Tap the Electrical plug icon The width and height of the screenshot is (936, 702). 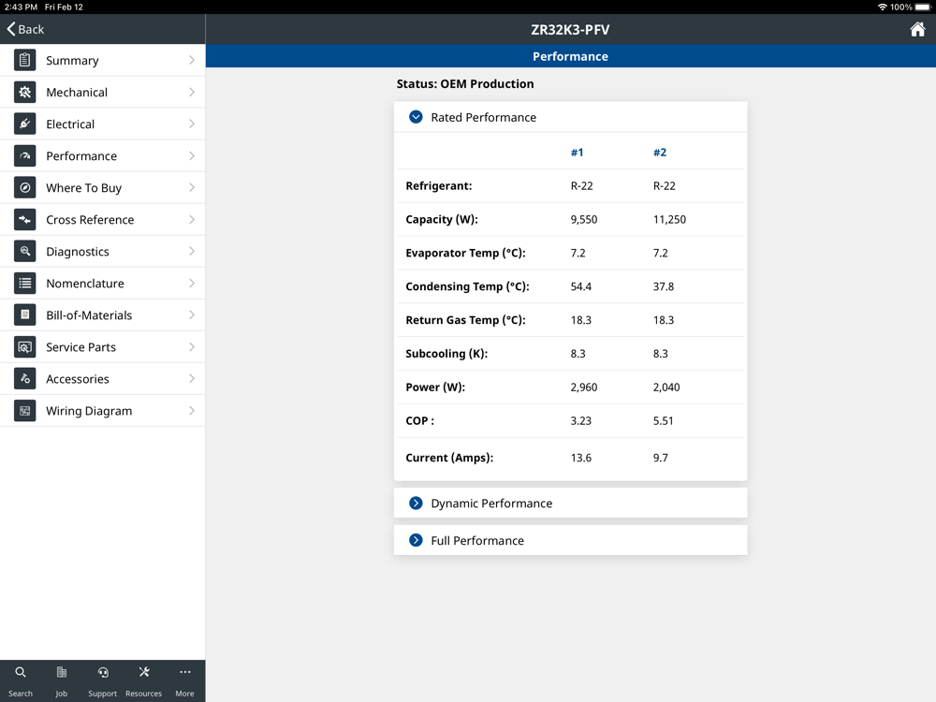click(24, 124)
